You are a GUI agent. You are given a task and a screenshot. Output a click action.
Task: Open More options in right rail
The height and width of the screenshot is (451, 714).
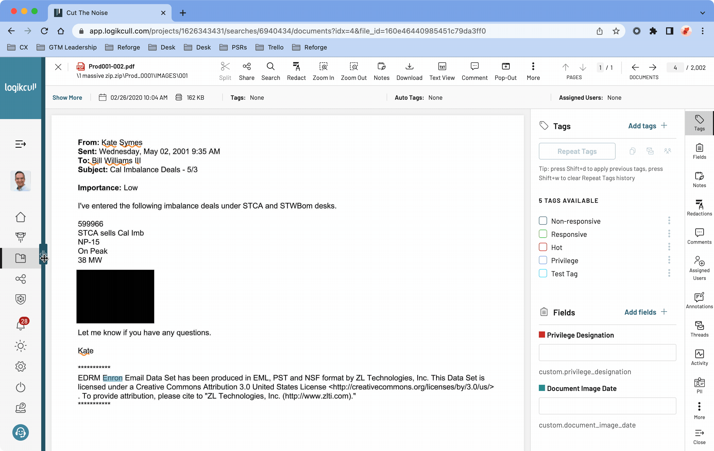click(699, 411)
